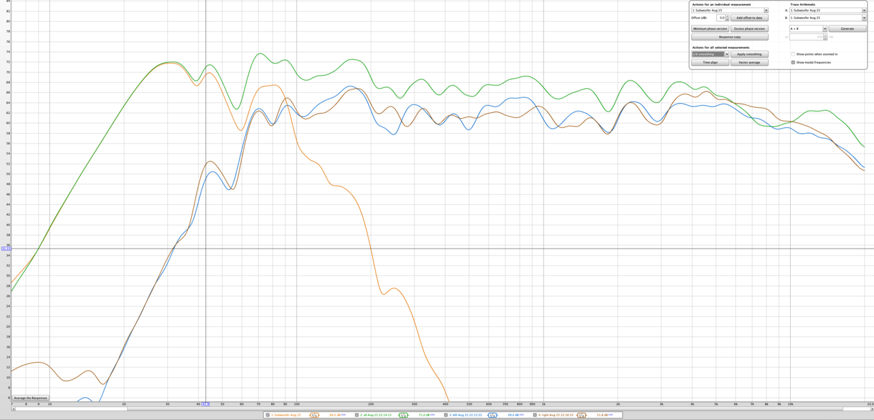The height and width of the screenshot is (420, 874).
Task: Click Add offset to data button
Action: (749, 18)
